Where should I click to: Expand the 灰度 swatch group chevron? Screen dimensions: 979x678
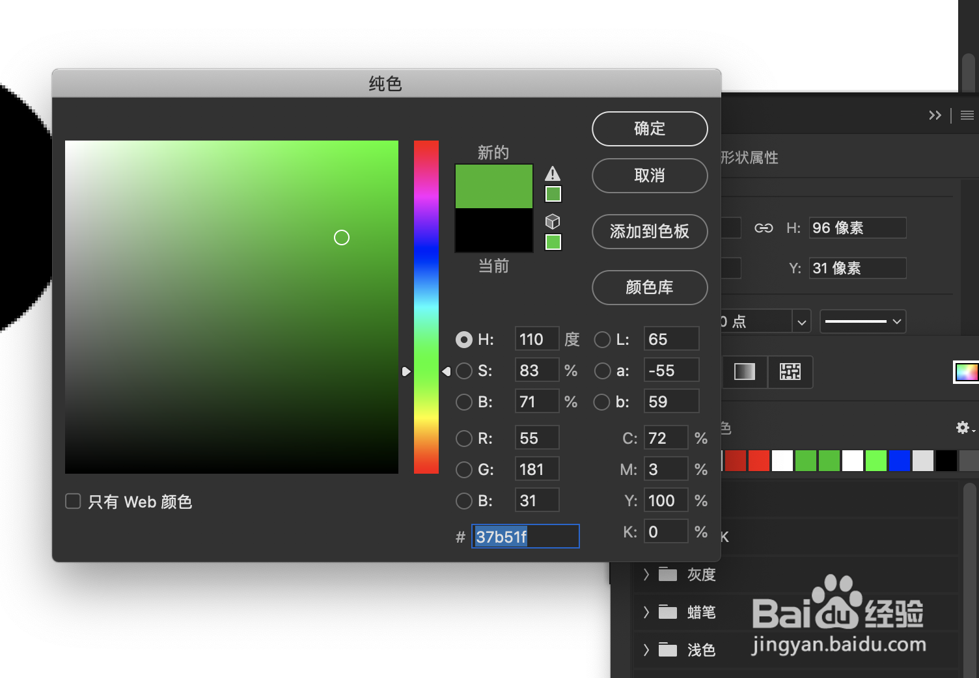pyautogui.click(x=646, y=574)
